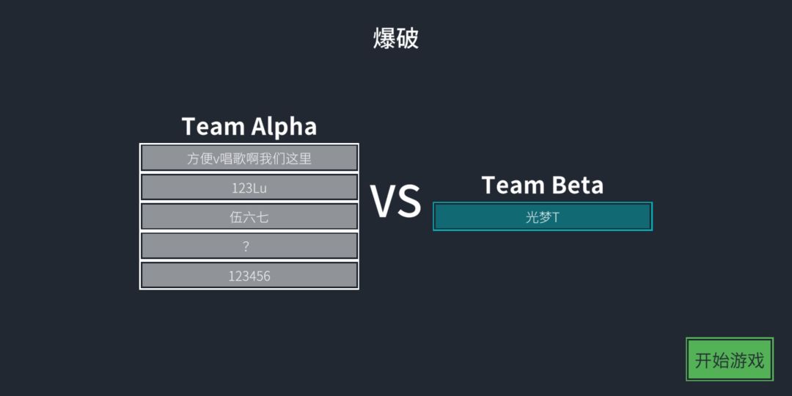Tap the highlighted teal 光梦T row
The height and width of the screenshot is (396, 792).
point(543,216)
